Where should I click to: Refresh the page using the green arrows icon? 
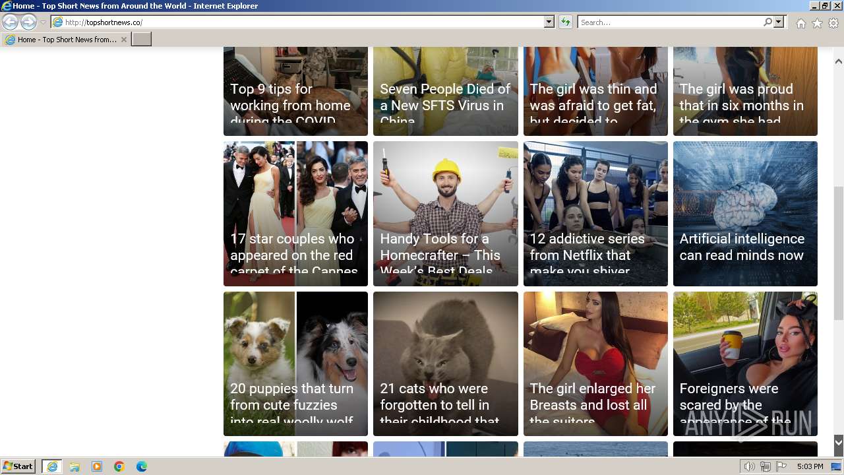tap(565, 22)
